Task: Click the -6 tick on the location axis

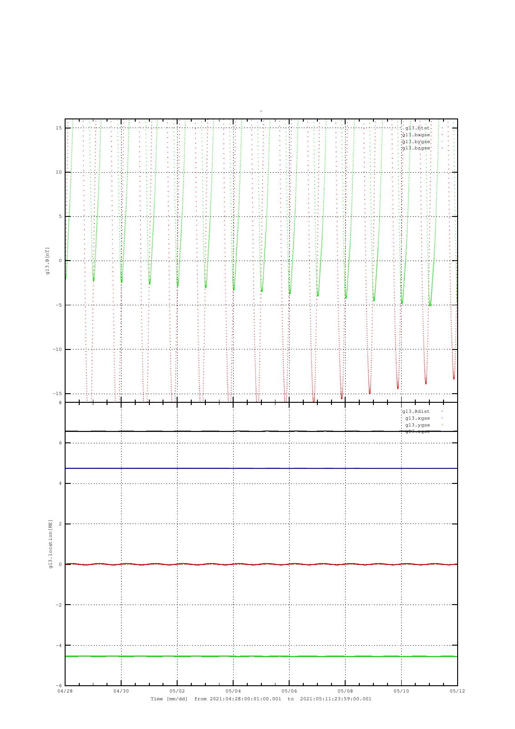Action: [x=59, y=686]
